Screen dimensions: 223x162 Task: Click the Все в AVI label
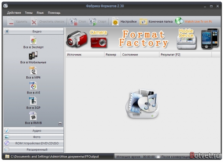click(33, 93)
